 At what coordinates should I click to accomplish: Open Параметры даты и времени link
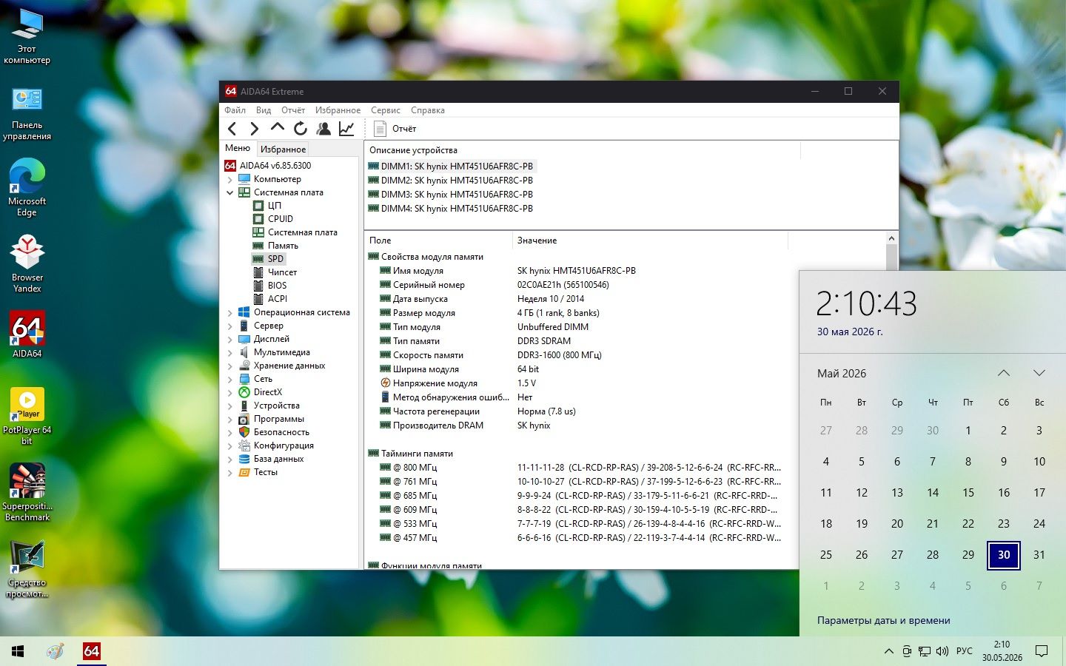(883, 621)
